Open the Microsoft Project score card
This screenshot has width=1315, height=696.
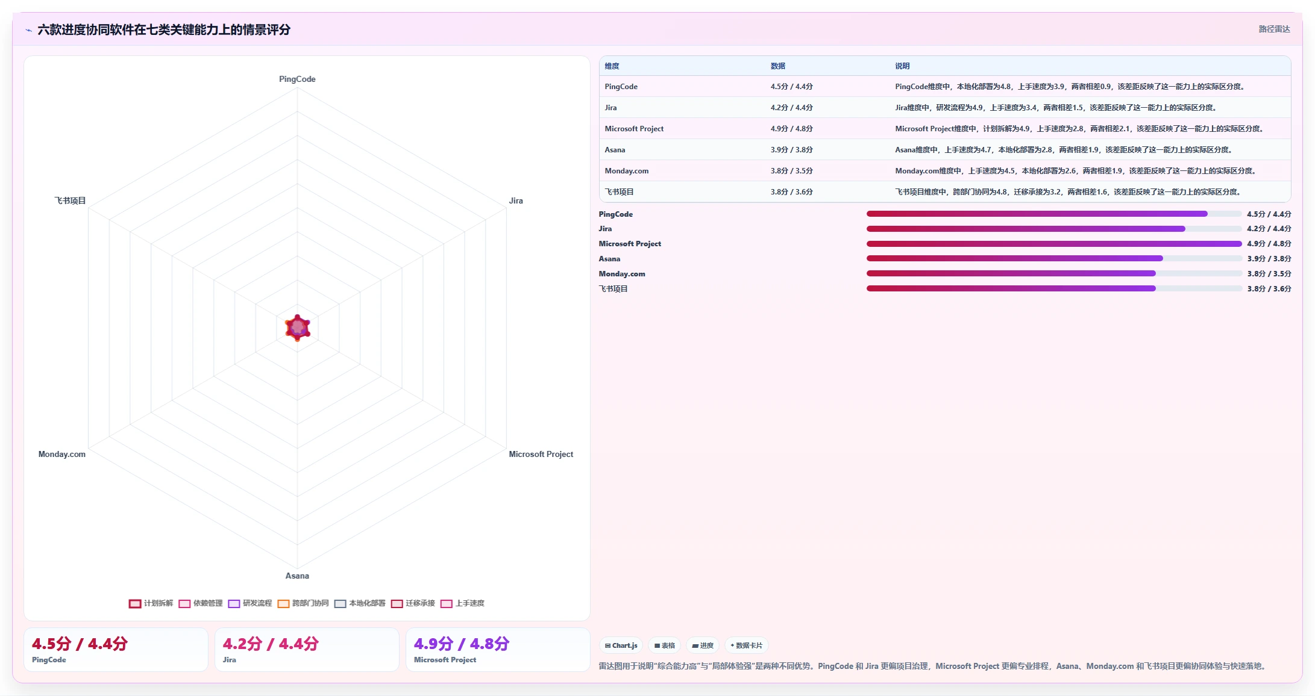(498, 650)
